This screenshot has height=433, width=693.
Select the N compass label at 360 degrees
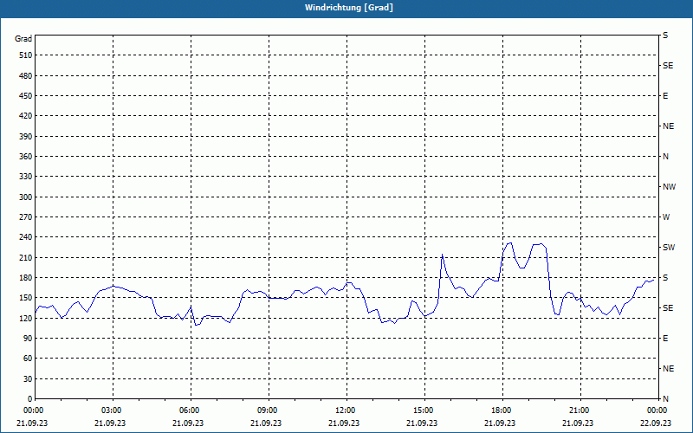point(665,157)
